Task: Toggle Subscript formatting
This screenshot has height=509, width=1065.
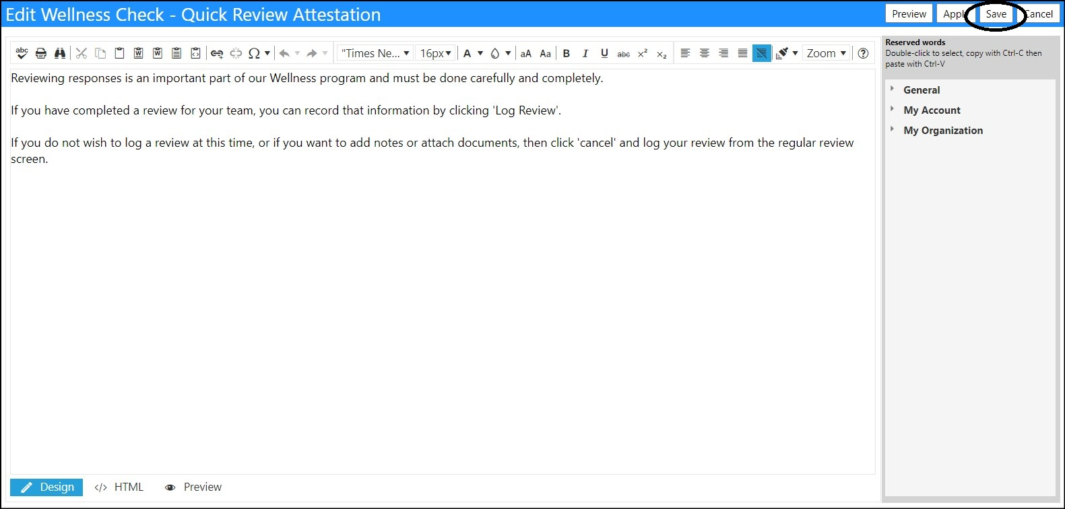Action: coord(661,53)
